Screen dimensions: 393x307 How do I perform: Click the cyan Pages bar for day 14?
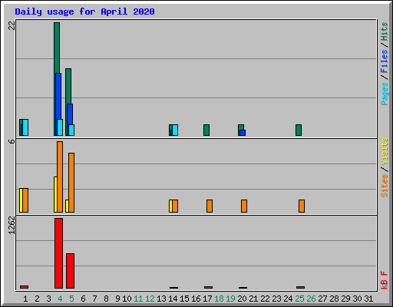coord(175,130)
